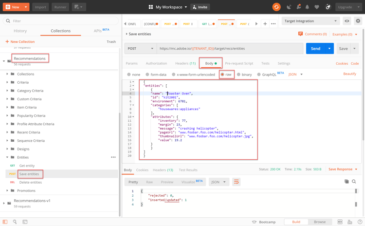
Task: Switch to the History tab
Action: (20, 31)
